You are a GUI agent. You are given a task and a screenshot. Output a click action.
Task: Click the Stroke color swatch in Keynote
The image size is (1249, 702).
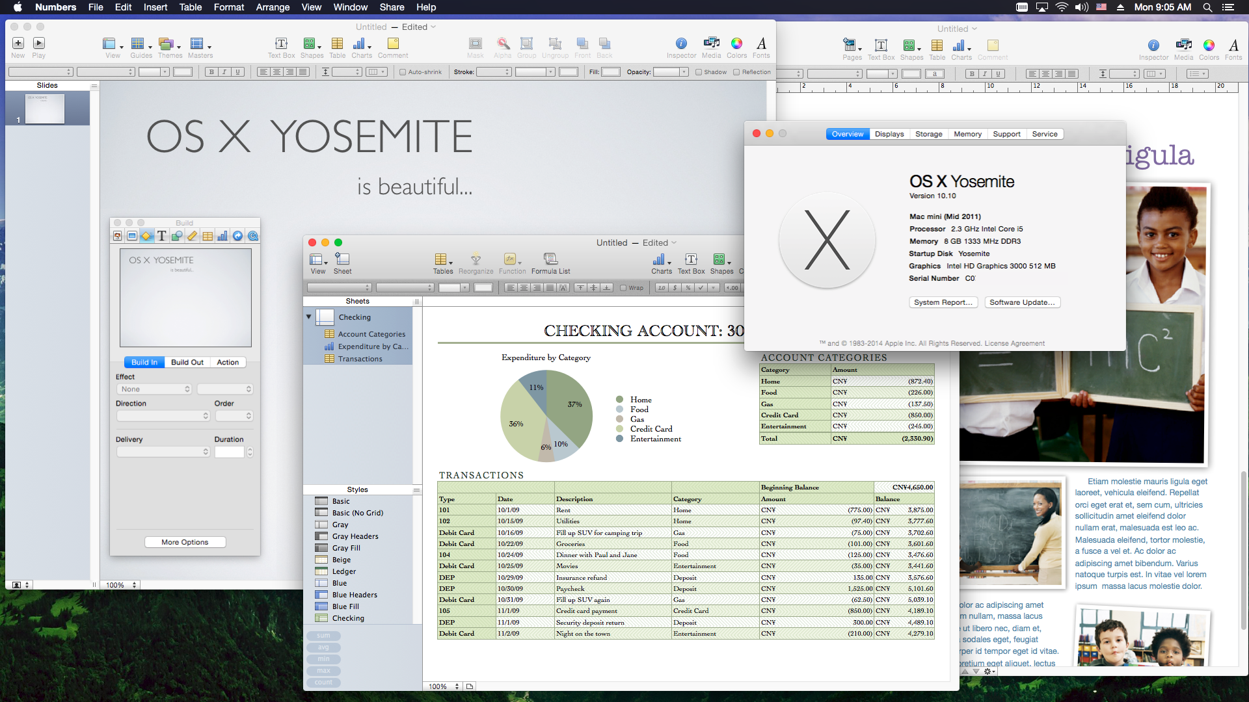click(569, 72)
